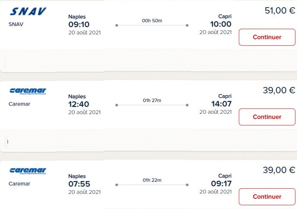
Task: Click the 39,00 € price of the 12:40 ferry
Action: pos(279,90)
